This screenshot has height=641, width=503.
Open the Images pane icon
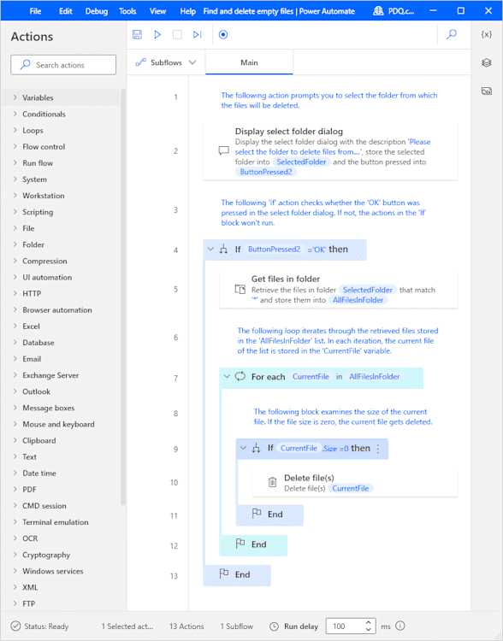[x=486, y=91]
